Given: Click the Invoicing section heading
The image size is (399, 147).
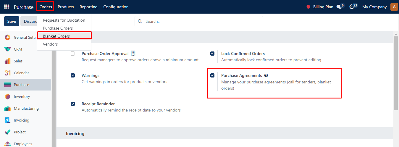Looking at the screenshot, I should point(75,134).
